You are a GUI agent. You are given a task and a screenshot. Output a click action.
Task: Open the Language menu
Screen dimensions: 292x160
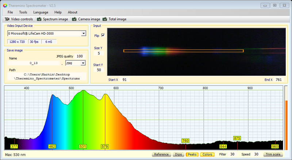41,12
